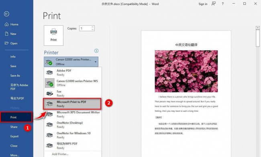
Task: Click the 导出为WPS PDF printer icon
Action: (x=49, y=146)
